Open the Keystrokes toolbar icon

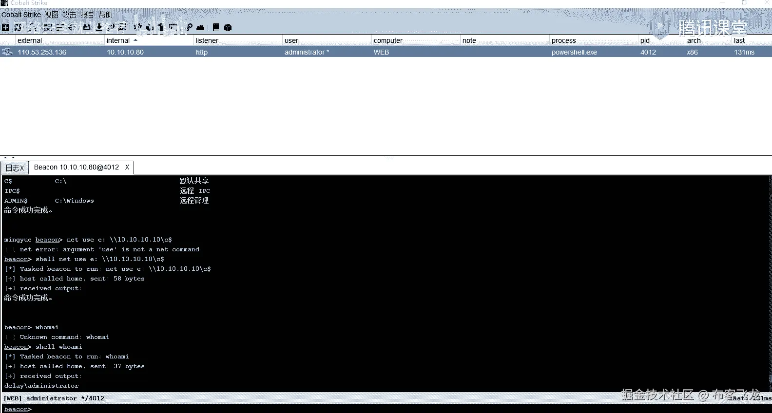(x=111, y=27)
